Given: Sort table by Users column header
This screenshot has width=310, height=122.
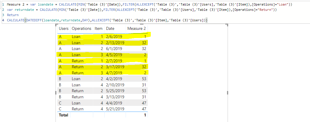Looking at the screenshot, I should [63, 28].
